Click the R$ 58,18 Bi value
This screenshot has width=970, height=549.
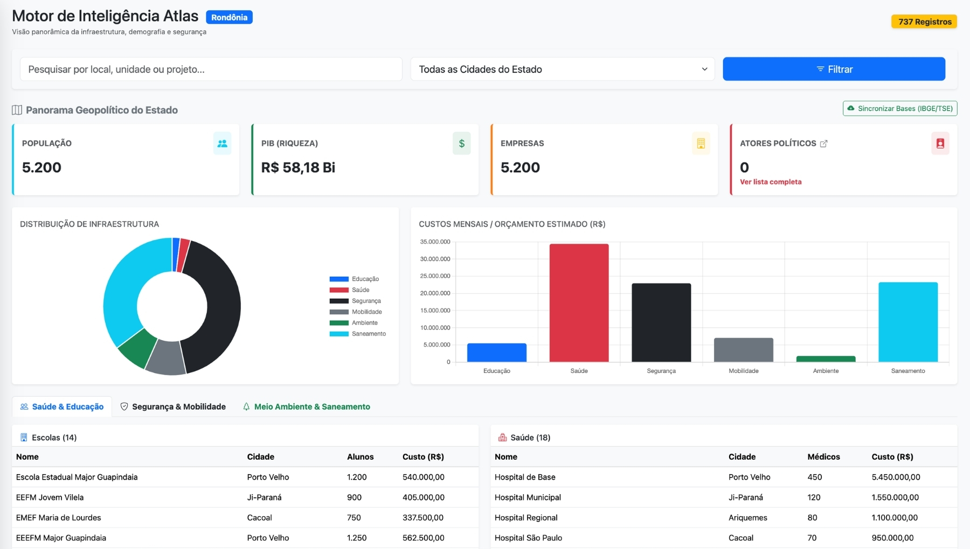click(298, 167)
